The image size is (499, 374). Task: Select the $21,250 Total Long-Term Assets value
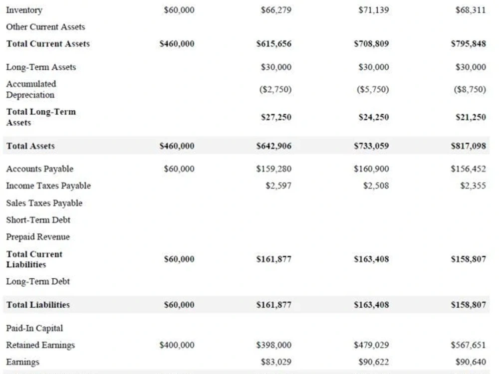pyautogui.click(x=471, y=117)
